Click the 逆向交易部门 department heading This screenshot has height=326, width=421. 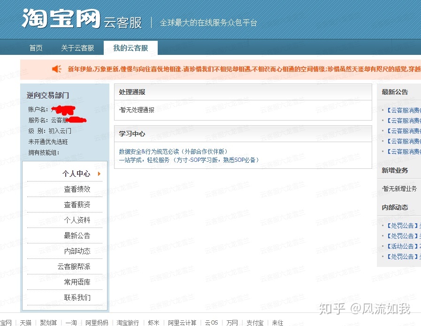point(48,95)
